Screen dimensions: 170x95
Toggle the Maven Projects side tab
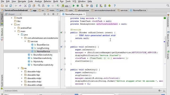tap(168, 39)
